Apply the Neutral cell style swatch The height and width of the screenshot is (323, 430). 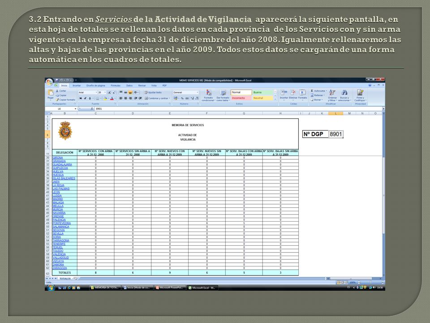click(x=263, y=98)
